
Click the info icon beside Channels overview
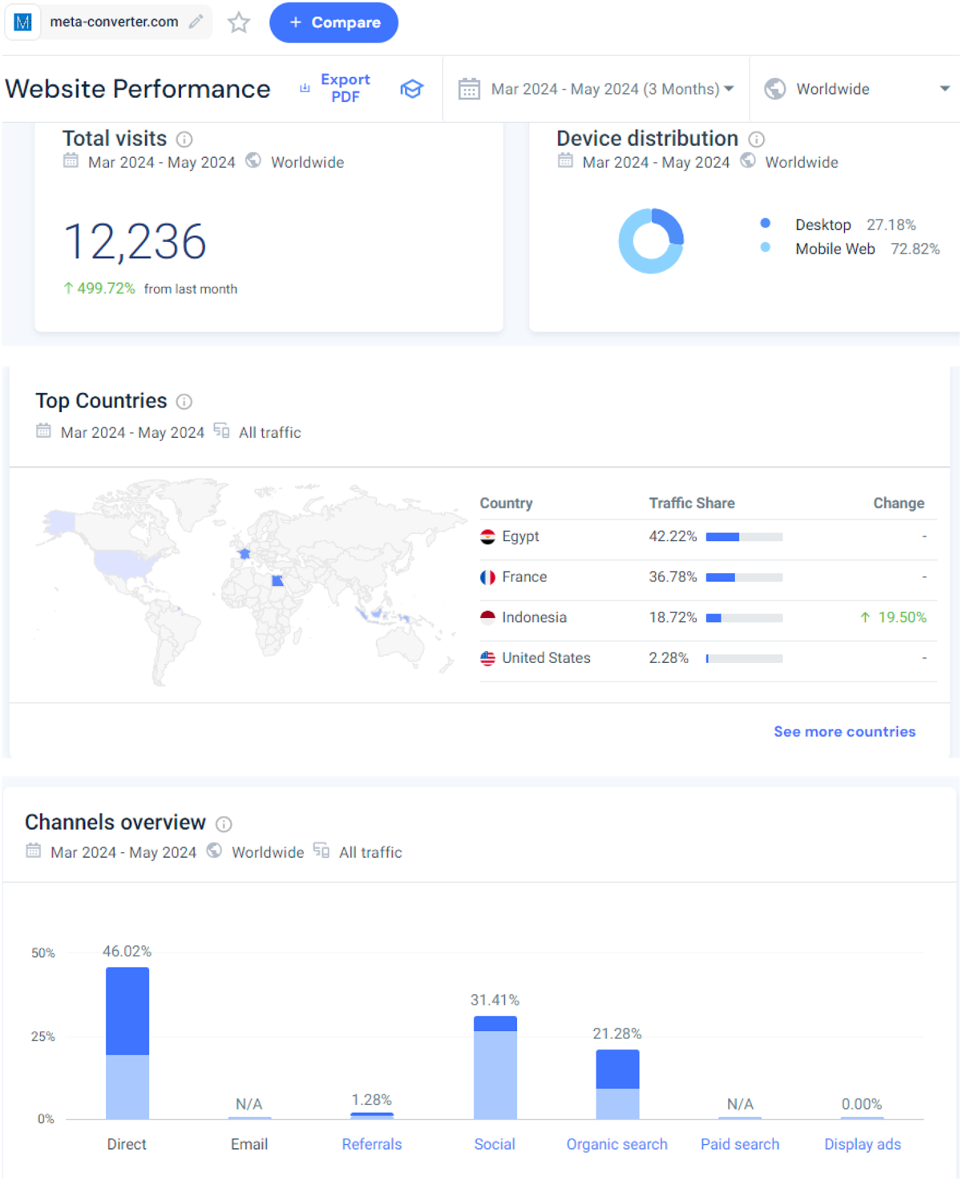(224, 823)
